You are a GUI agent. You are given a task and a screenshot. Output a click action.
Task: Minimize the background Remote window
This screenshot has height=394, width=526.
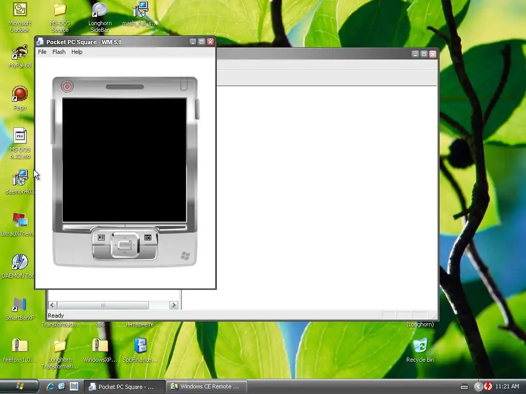pyautogui.click(x=415, y=54)
